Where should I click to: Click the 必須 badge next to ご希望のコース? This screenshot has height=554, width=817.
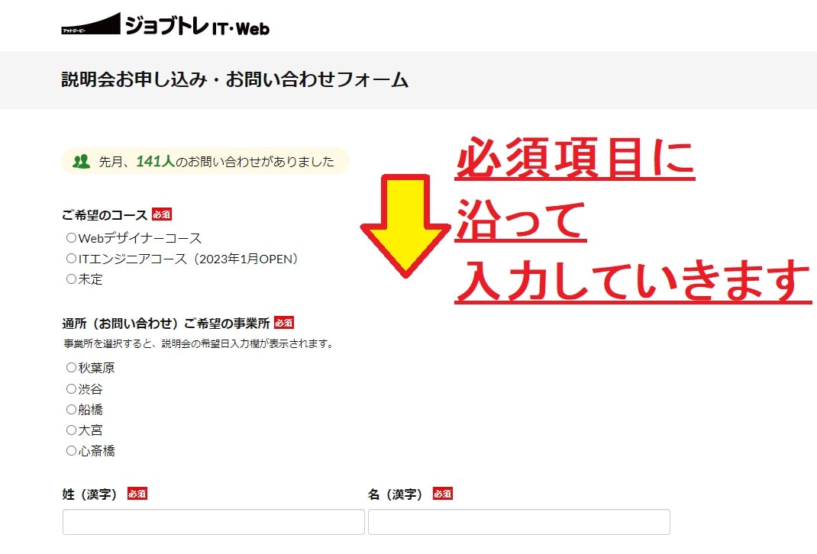pos(162,214)
